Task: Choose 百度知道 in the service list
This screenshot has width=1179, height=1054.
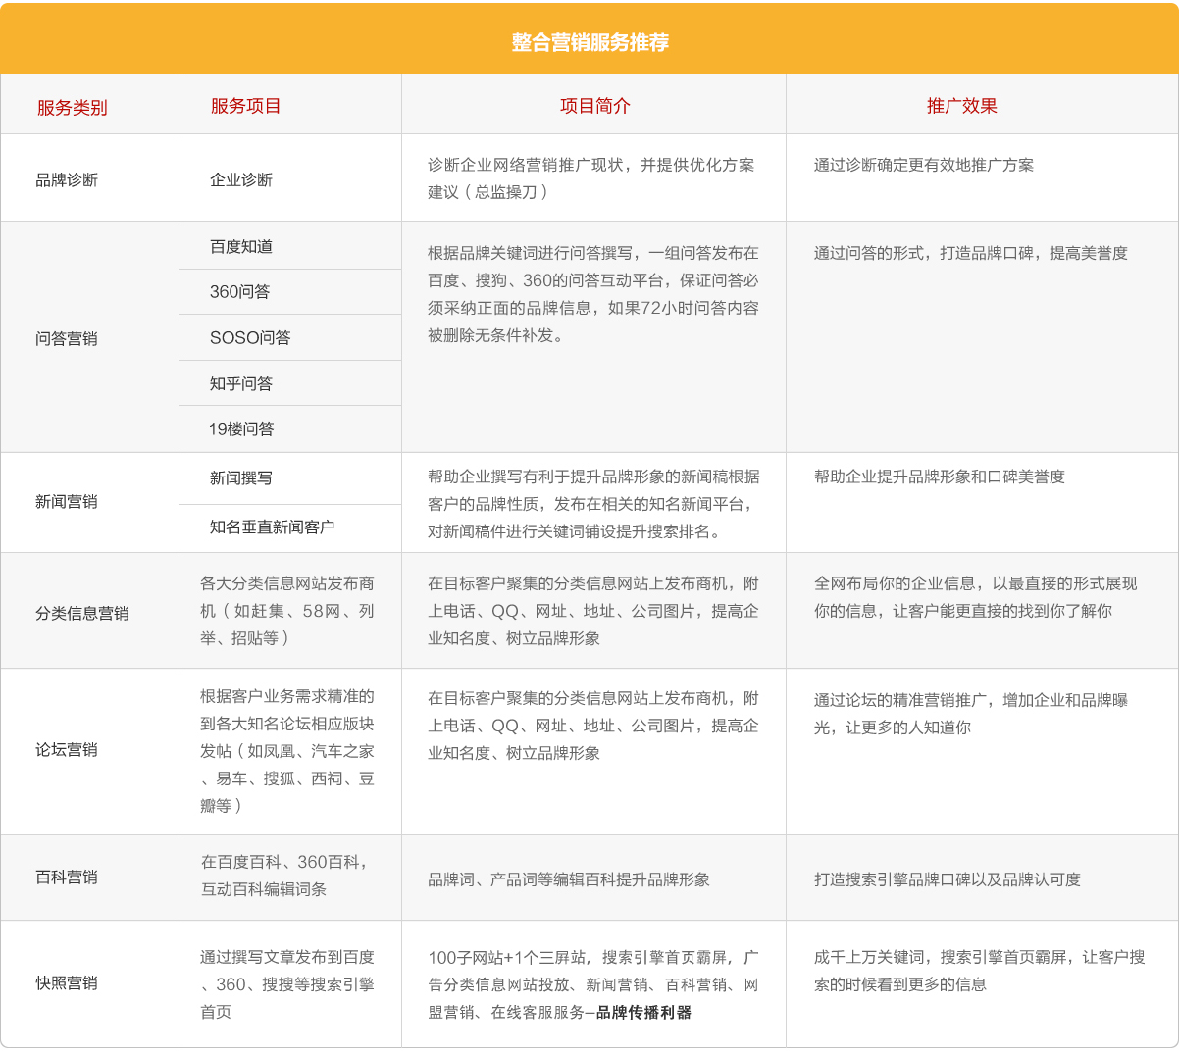Action: tap(241, 246)
